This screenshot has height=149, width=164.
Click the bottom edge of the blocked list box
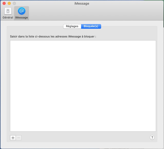pos(83,131)
